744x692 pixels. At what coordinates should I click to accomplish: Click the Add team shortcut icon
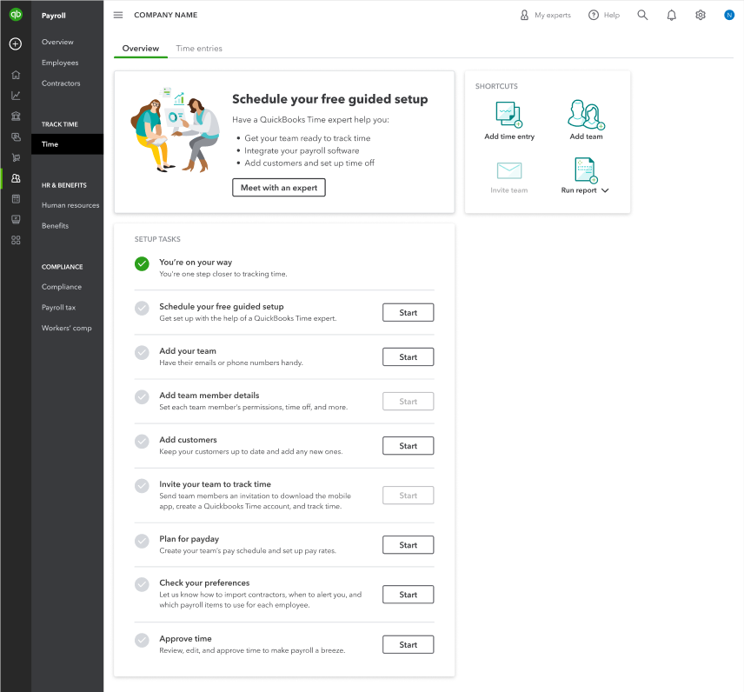click(x=587, y=115)
